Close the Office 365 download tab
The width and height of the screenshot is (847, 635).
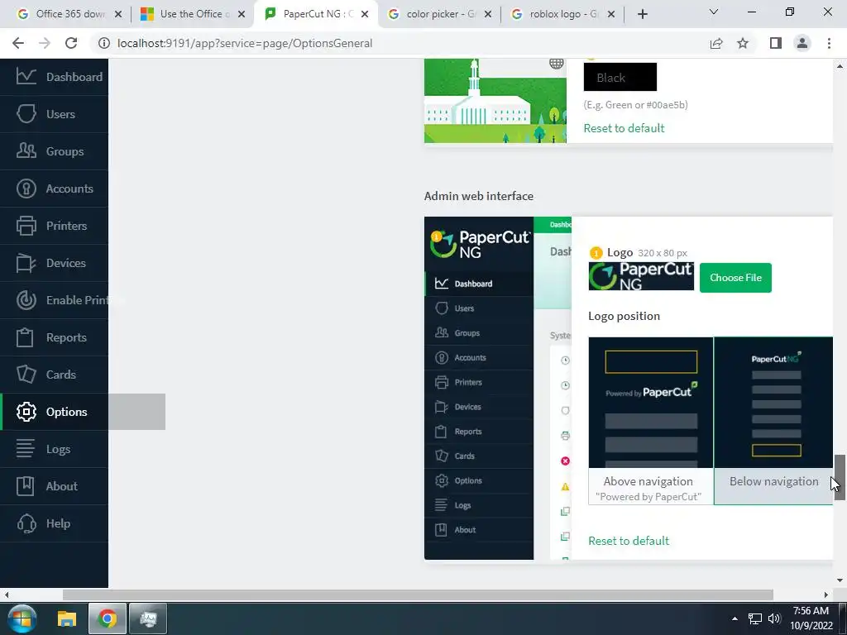(x=118, y=15)
